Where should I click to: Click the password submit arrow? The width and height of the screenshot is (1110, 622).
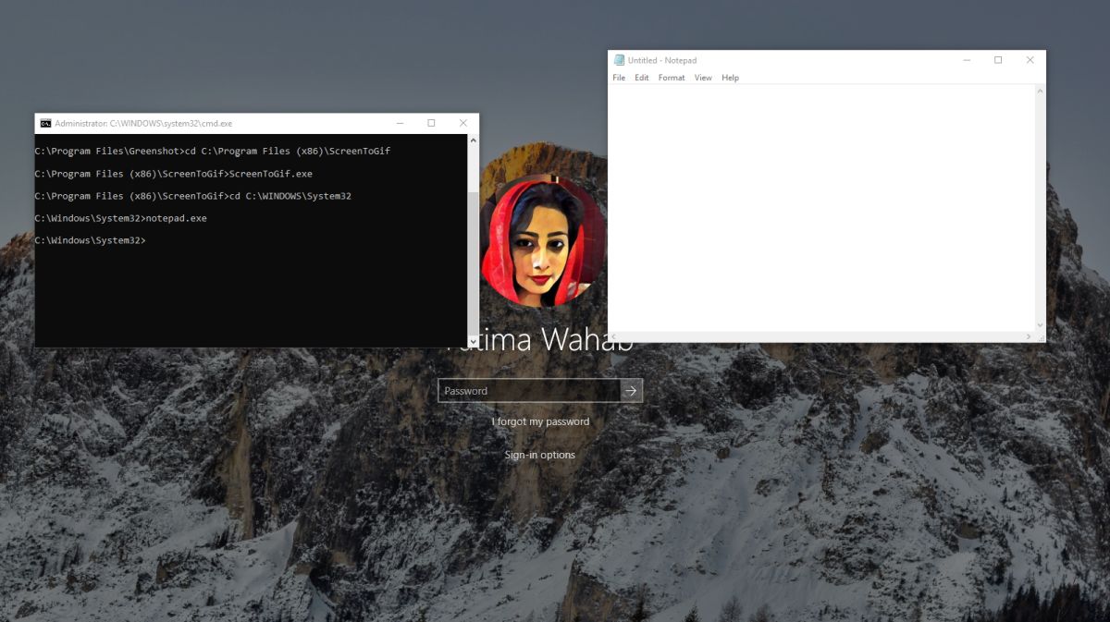pyautogui.click(x=631, y=390)
